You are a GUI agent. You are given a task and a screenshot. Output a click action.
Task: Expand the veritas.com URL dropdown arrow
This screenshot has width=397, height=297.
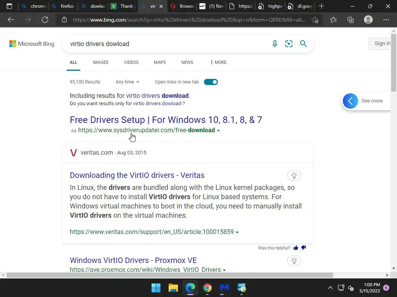click(x=237, y=232)
